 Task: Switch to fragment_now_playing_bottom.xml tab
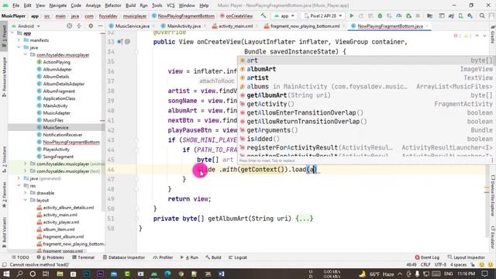pyautogui.click(x=305, y=26)
